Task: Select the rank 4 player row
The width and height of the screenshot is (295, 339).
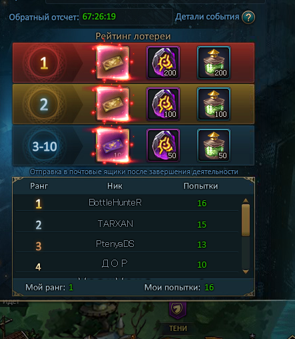Action: [x=127, y=264]
